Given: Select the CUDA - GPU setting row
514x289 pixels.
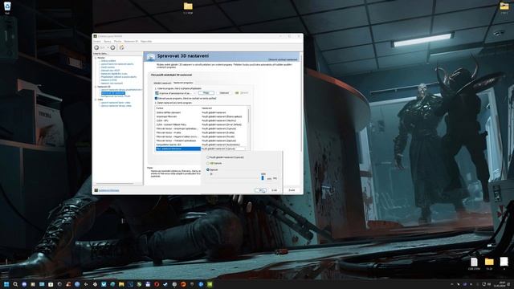Looking at the screenshot, I should (202, 120).
